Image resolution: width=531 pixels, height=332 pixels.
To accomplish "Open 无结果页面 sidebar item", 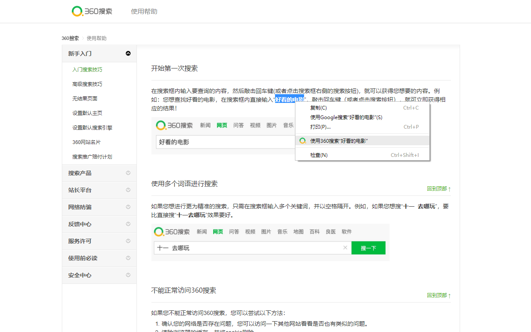I will coord(85,99).
